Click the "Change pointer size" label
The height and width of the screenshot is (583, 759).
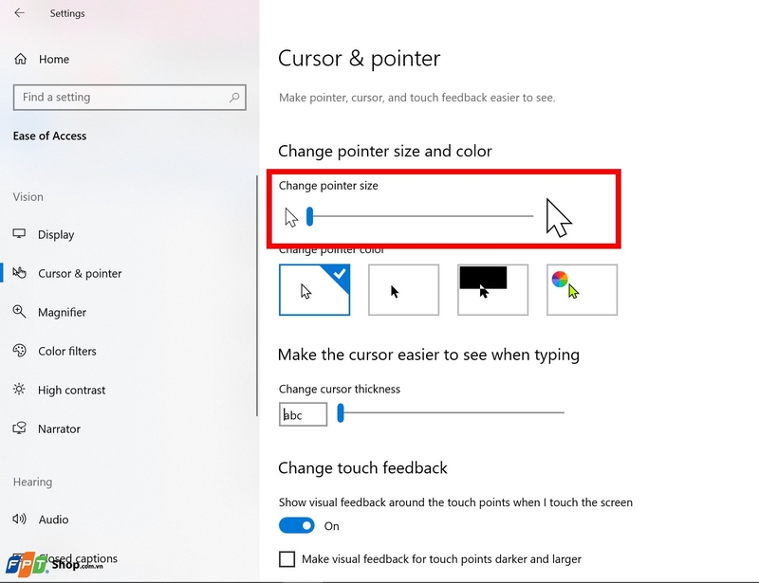coord(328,186)
